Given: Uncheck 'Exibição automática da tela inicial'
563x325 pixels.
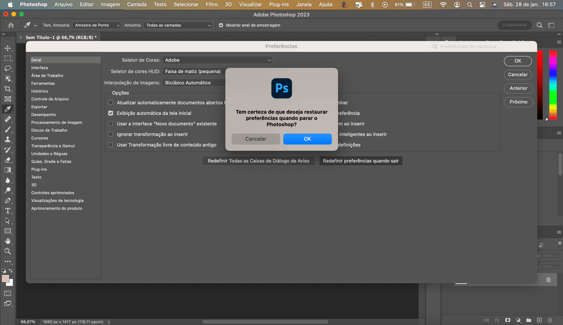Looking at the screenshot, I should coord(111,113).
